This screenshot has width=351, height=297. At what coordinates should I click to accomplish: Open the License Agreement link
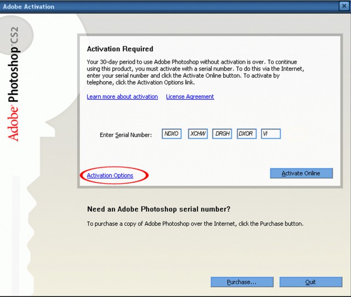point(190,96)
